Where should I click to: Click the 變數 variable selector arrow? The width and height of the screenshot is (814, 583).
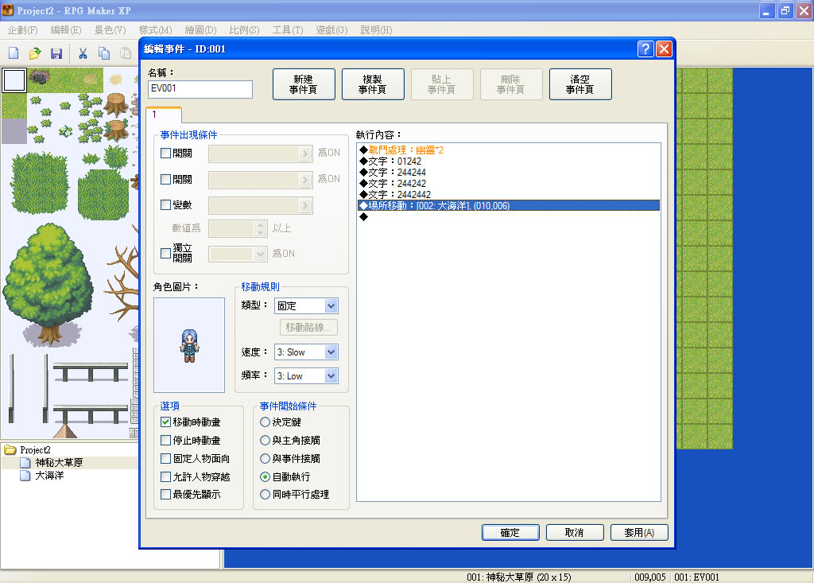coord(305,206)
